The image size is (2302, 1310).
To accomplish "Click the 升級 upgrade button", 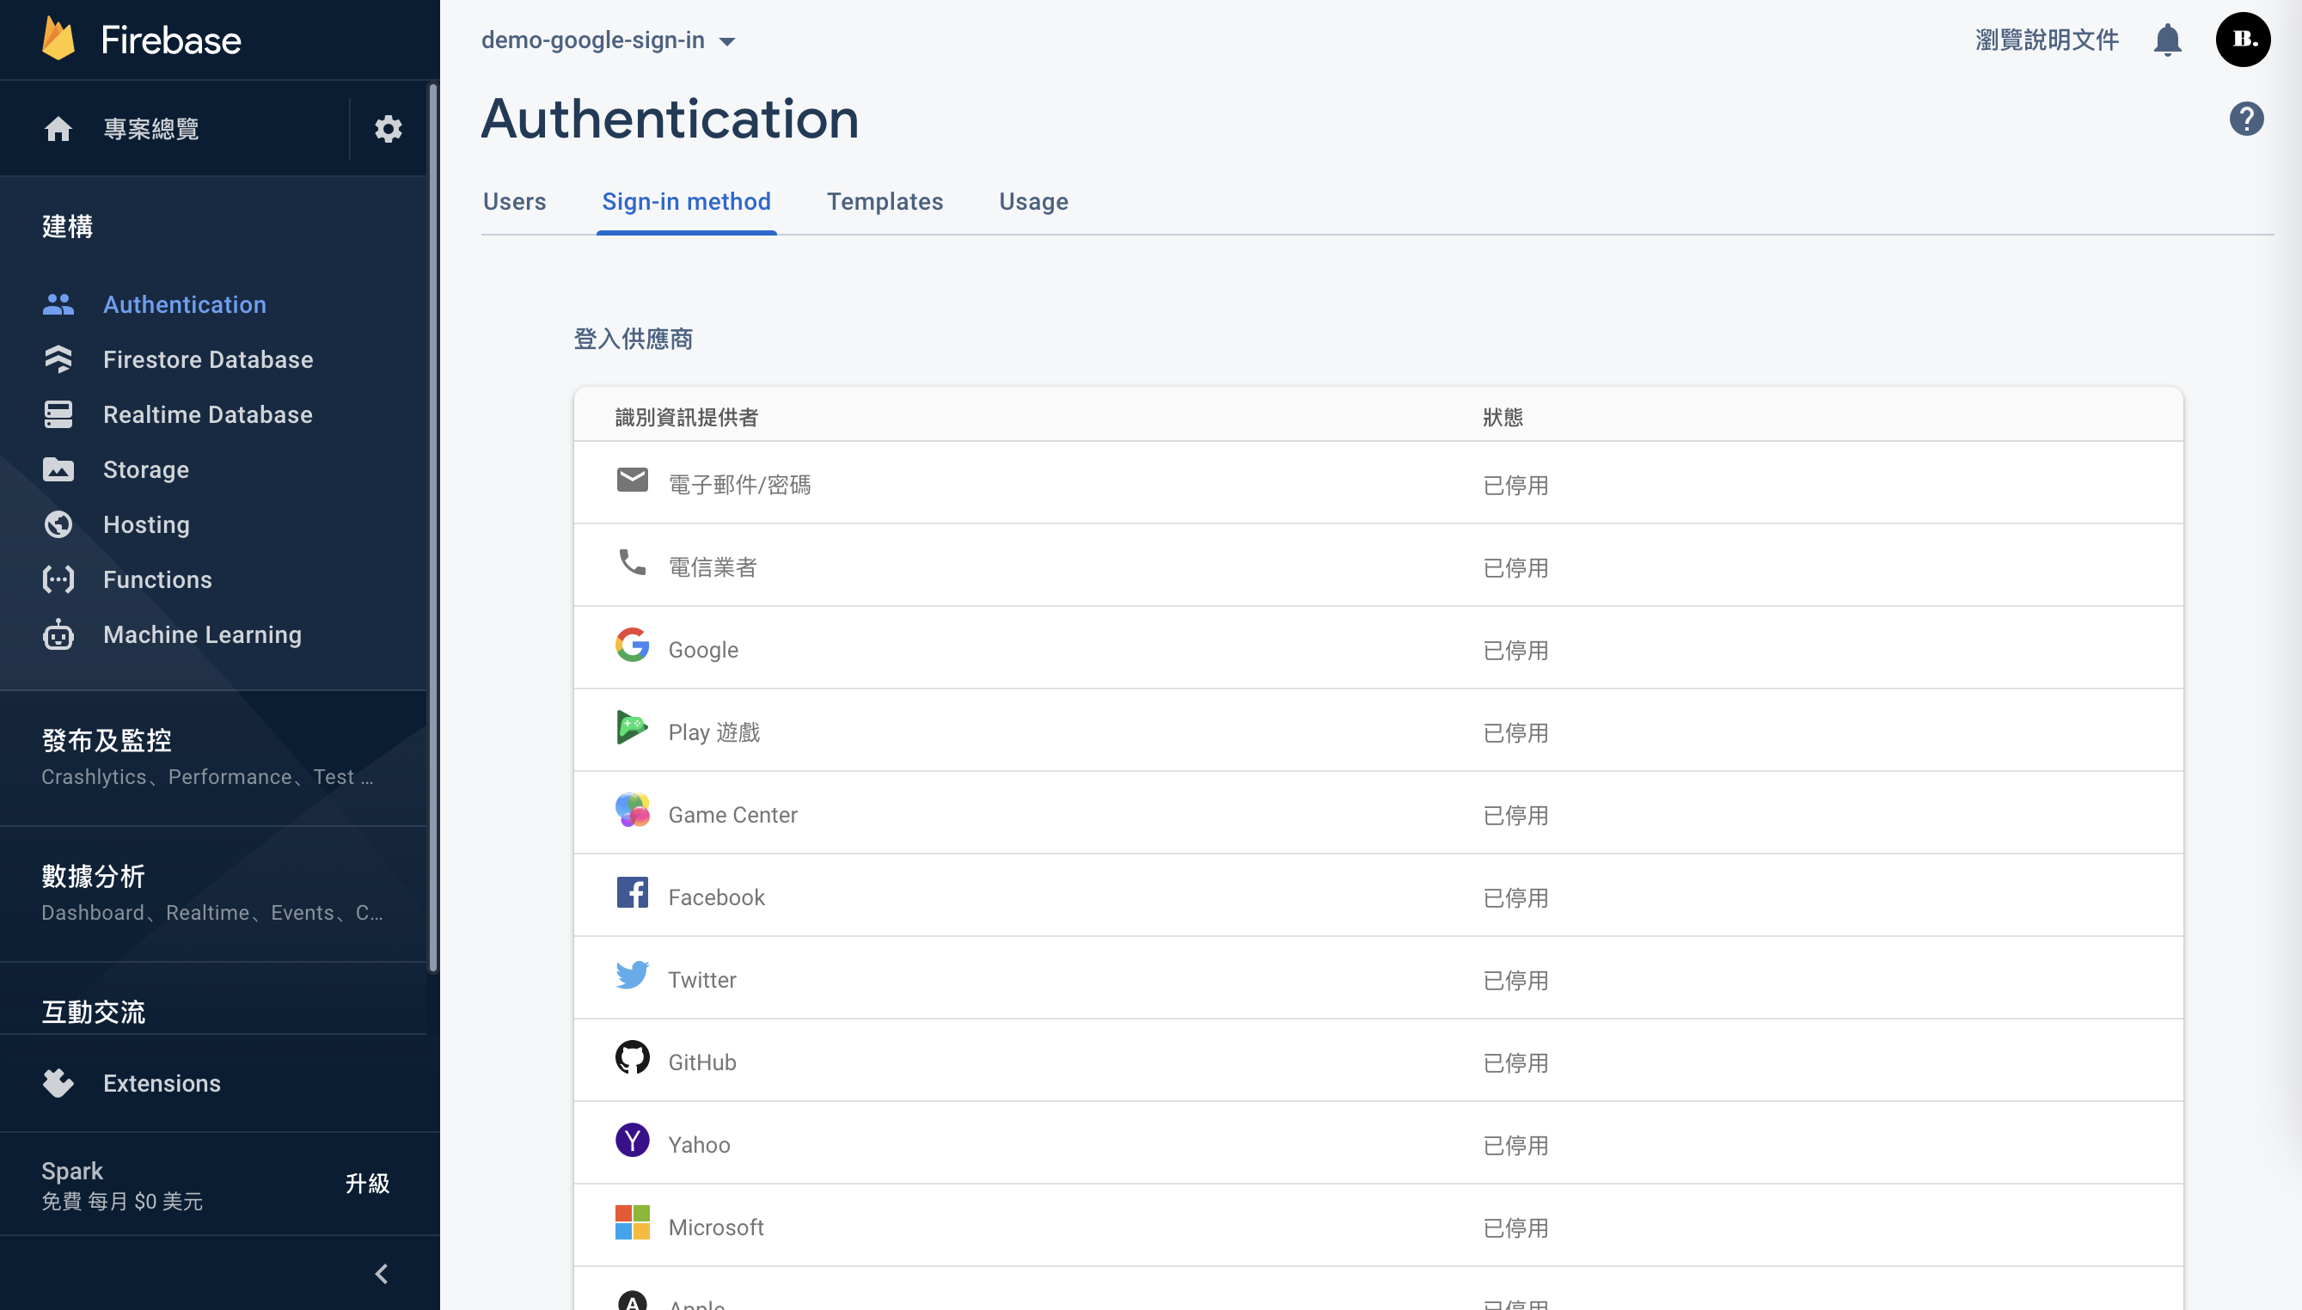I will pos(367,1183).
